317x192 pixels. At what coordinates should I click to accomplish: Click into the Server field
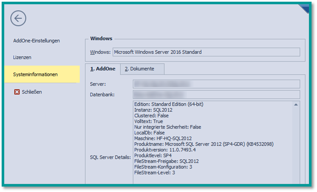[216, 84]
